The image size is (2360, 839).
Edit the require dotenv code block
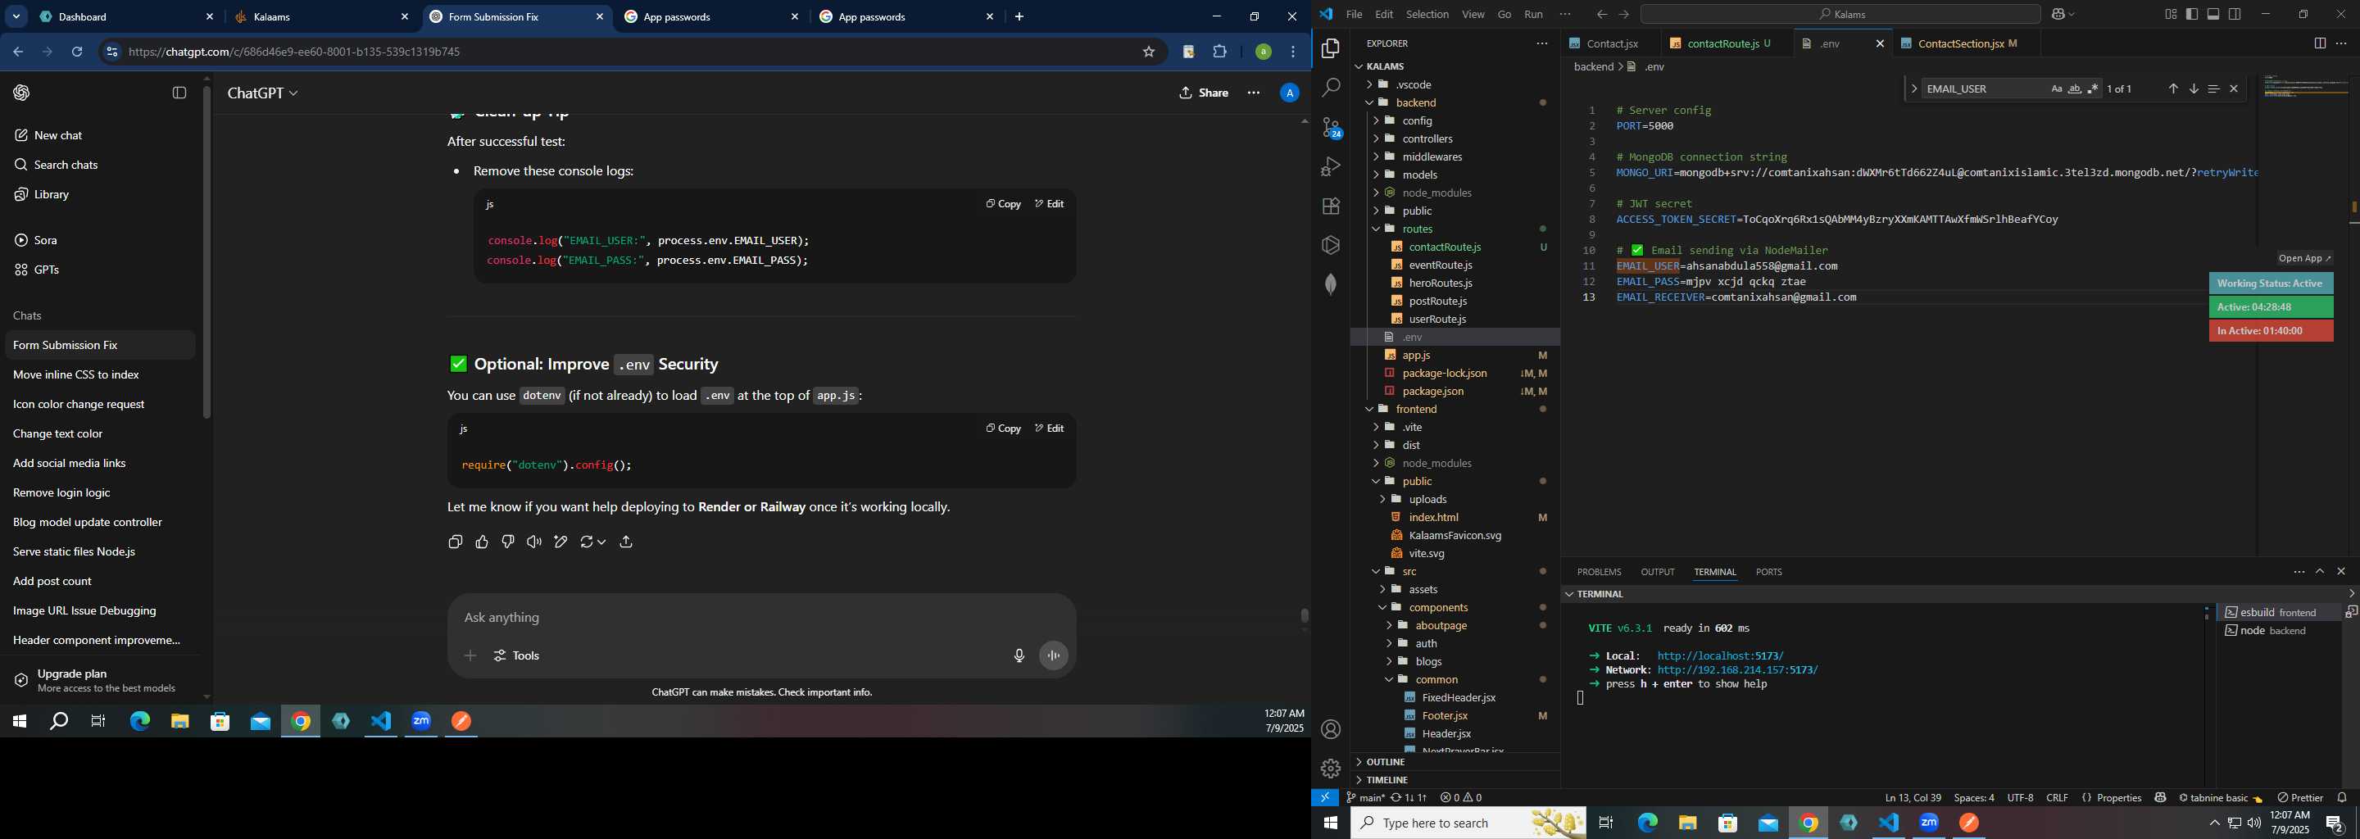click(x=1050, y=429)
